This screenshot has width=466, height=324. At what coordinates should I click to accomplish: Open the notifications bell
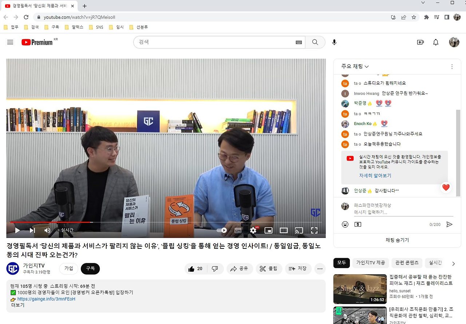[436, 42]
